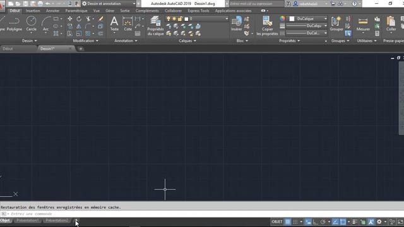Open the Express Tools tab

tap(198, 11)
